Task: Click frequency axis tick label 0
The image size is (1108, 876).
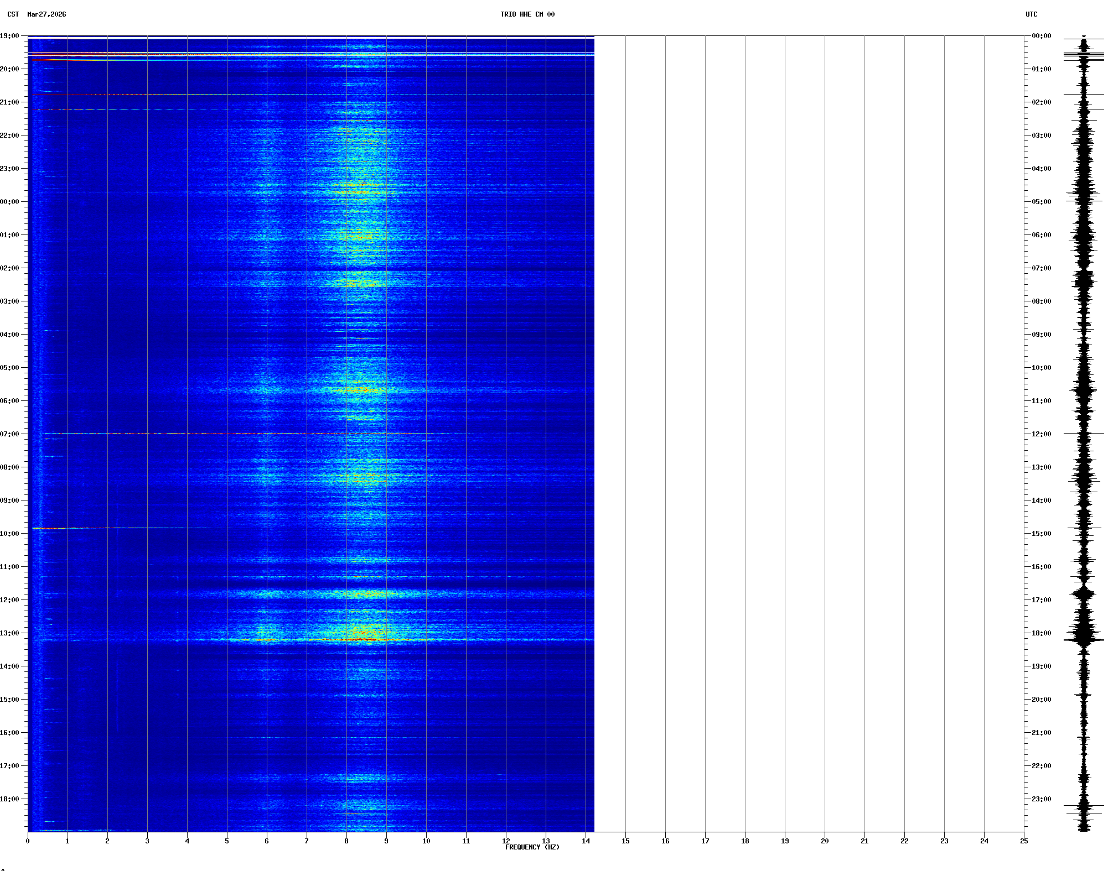Action: (28, 841)
